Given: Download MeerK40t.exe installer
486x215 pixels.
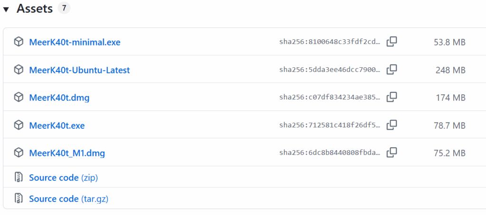Looking at the screenshot, I should click(x=57, y=125).
